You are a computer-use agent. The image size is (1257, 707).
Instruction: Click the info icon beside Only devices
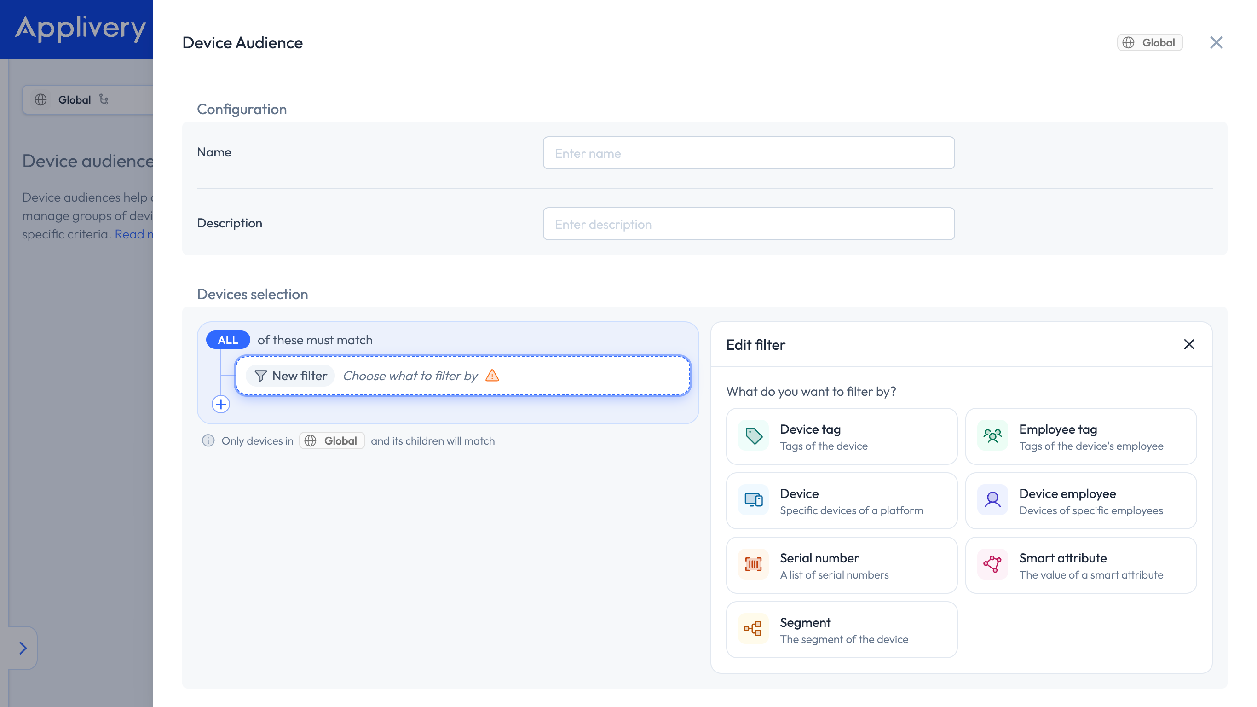pyautogui.click(x=208, y=441)
